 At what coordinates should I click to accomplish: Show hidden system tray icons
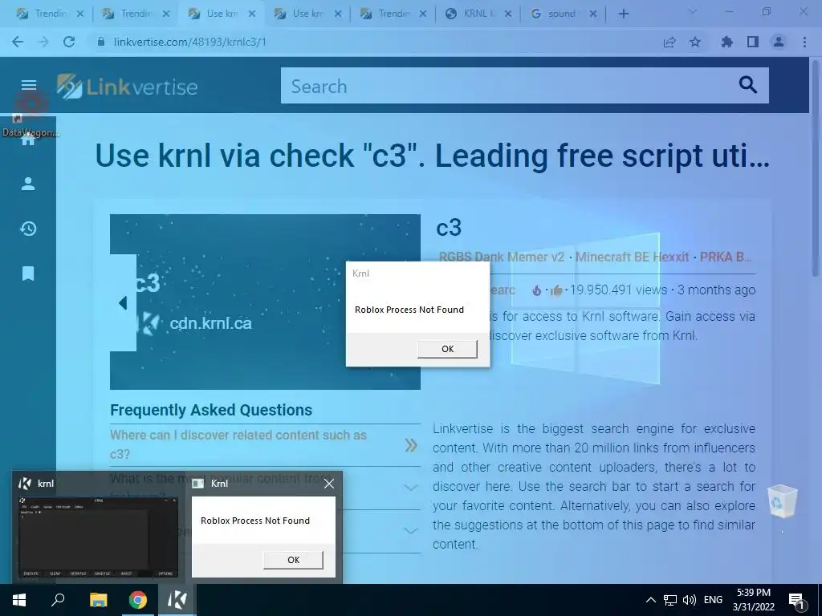650,600
